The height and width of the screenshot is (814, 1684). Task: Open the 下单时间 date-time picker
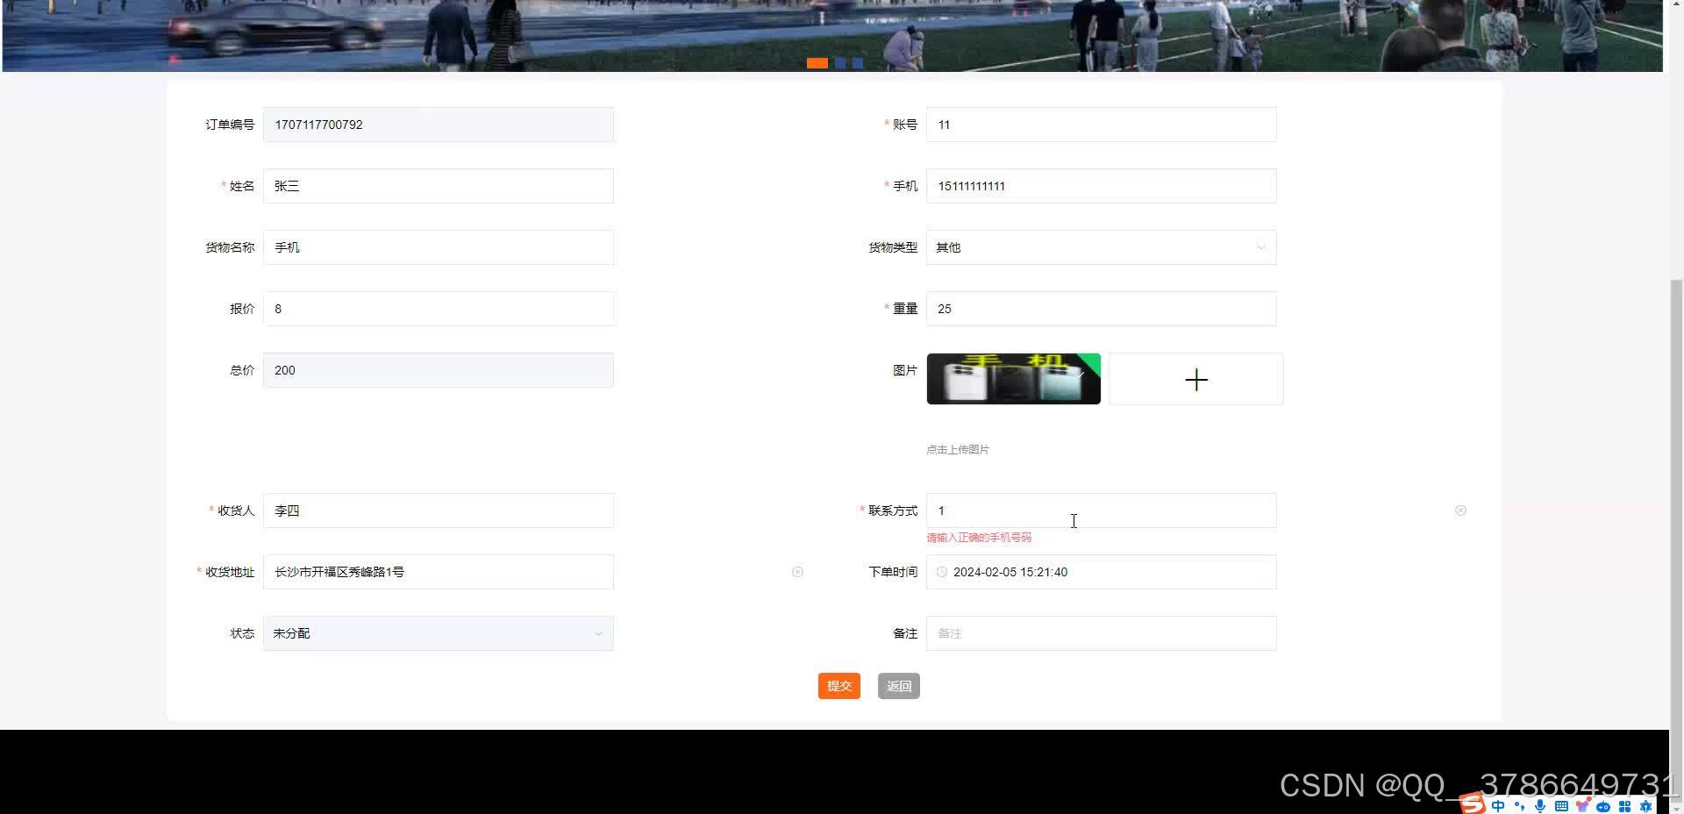[x=1102, y=572]
